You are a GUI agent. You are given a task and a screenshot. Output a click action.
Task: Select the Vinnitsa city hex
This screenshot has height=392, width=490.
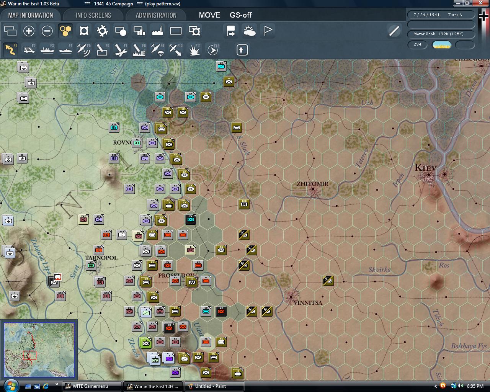tap(291, 297)
